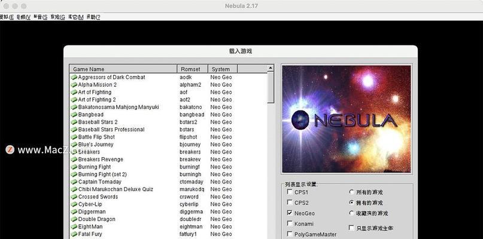Screen dimensions: 483x239
Task: Select the Chibi Marukochan Deluxe Quiz icon
Action: tap(74, 189)
